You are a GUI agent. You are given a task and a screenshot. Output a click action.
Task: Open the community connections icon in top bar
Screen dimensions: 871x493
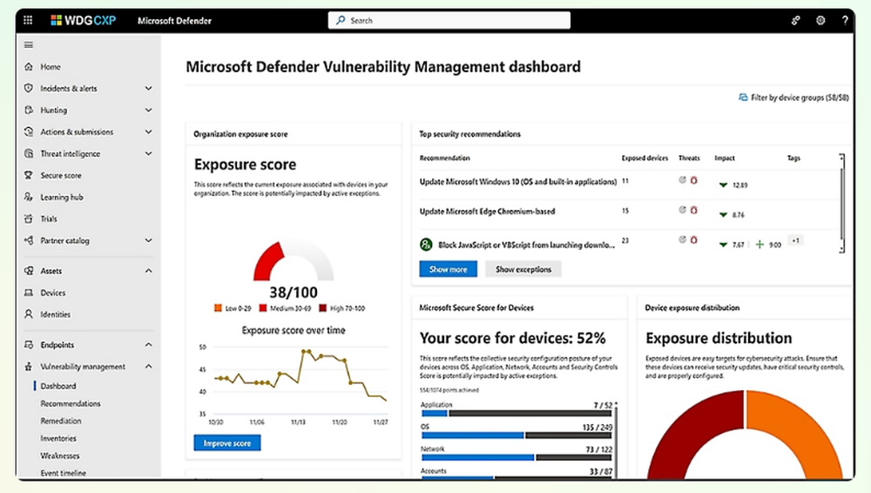tap(795, 21)
